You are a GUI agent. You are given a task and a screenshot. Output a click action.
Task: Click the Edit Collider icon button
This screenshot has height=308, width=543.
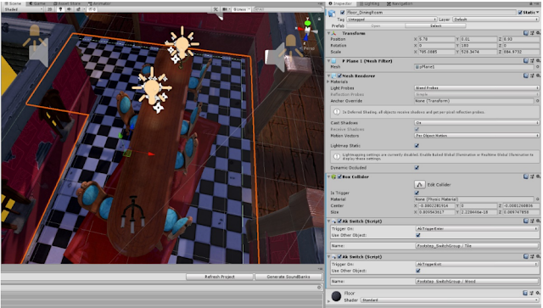point(420,184)
